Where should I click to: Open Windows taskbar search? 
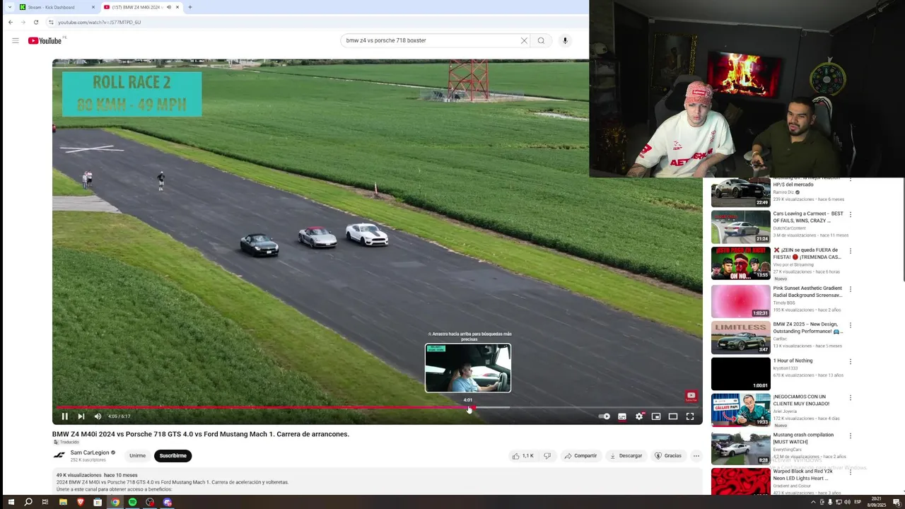[x=28, y=502]
